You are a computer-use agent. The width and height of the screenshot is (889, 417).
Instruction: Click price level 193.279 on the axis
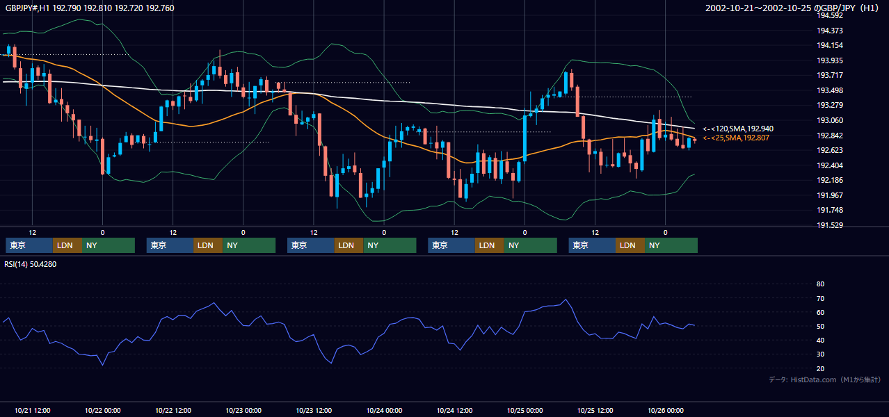(x=830, y=105)
